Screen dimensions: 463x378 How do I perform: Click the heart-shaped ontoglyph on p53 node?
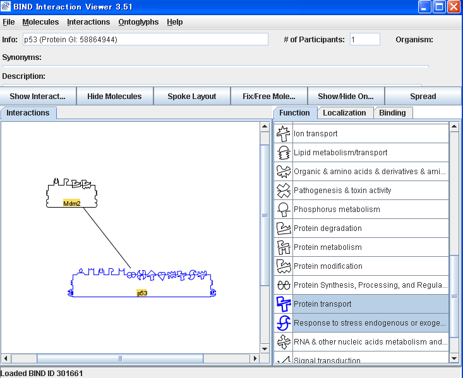(162, 276)
